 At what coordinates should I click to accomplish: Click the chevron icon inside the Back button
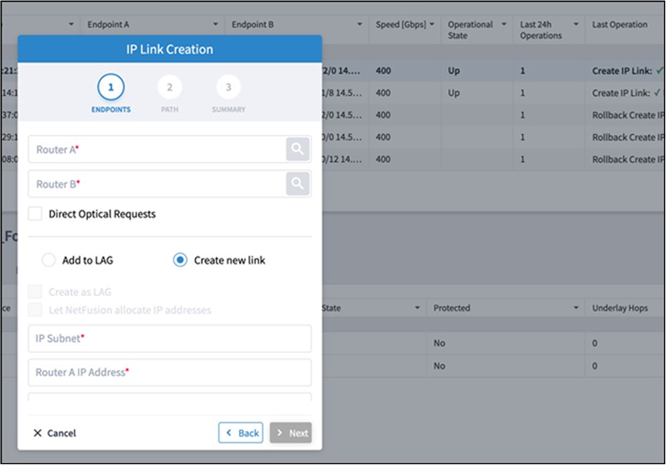[231, 433]
